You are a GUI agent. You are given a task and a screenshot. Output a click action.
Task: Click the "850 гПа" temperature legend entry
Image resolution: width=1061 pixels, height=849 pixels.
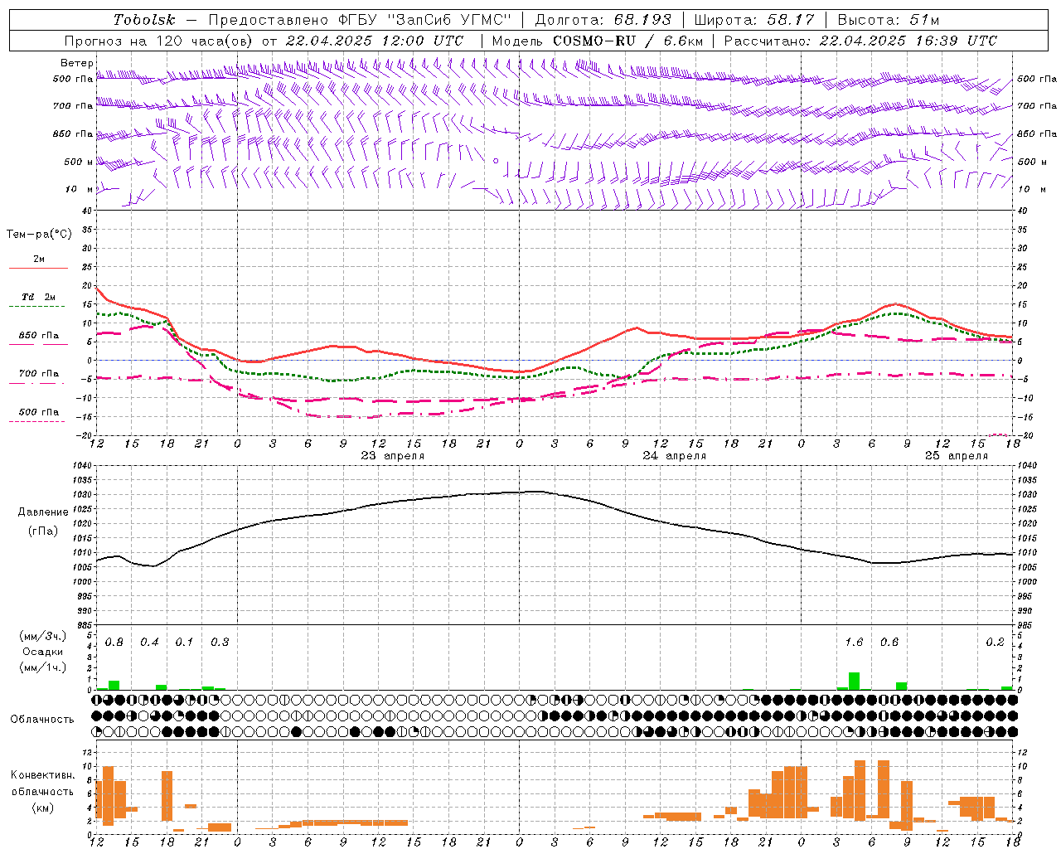coord(39,336)
